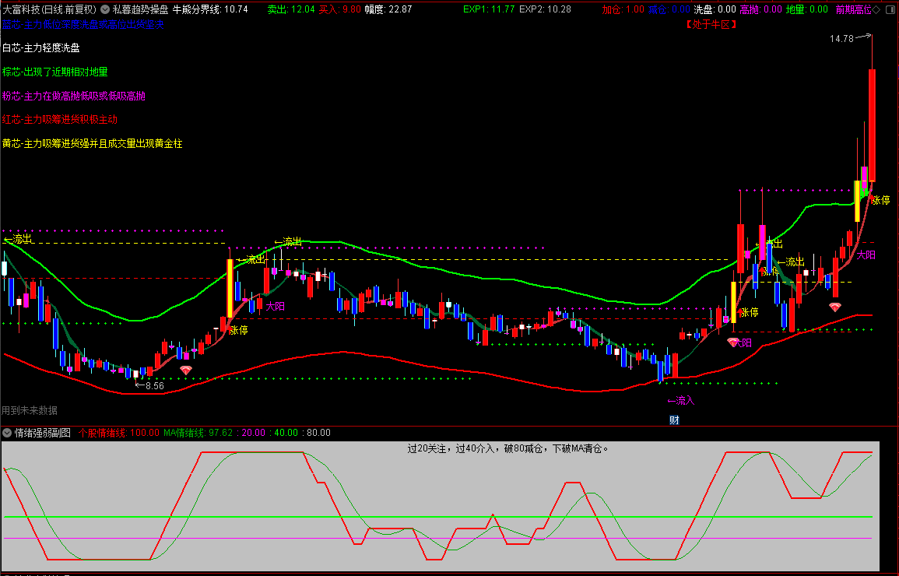Open the dropdown arrow beside 情绪强弱副图
Screen dimensions: 899x576
tap(7, 433)
